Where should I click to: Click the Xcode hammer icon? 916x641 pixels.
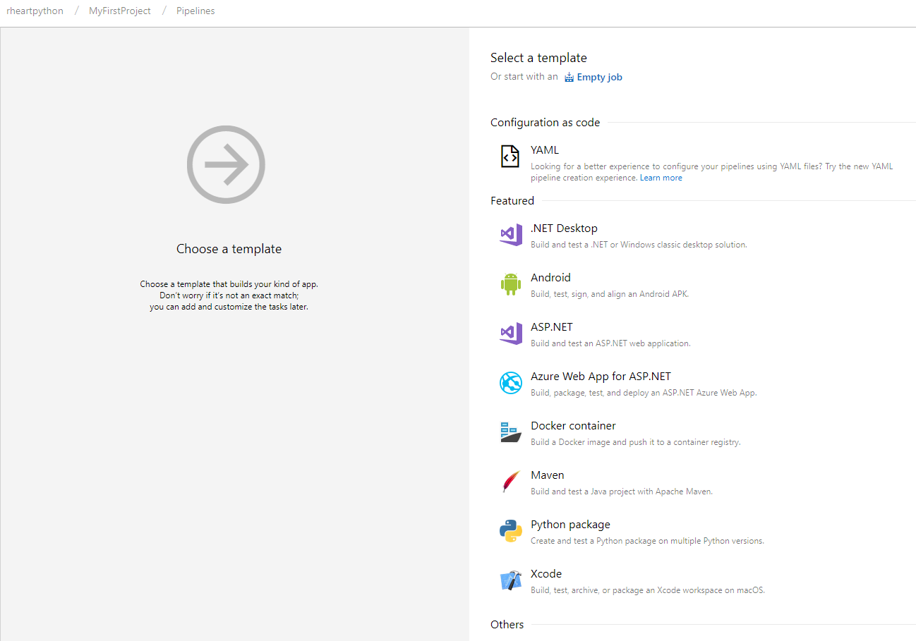pos(510,580)
